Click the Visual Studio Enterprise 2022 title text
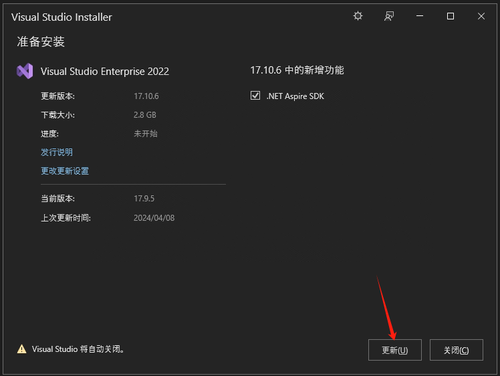 [x=104, y=71]
